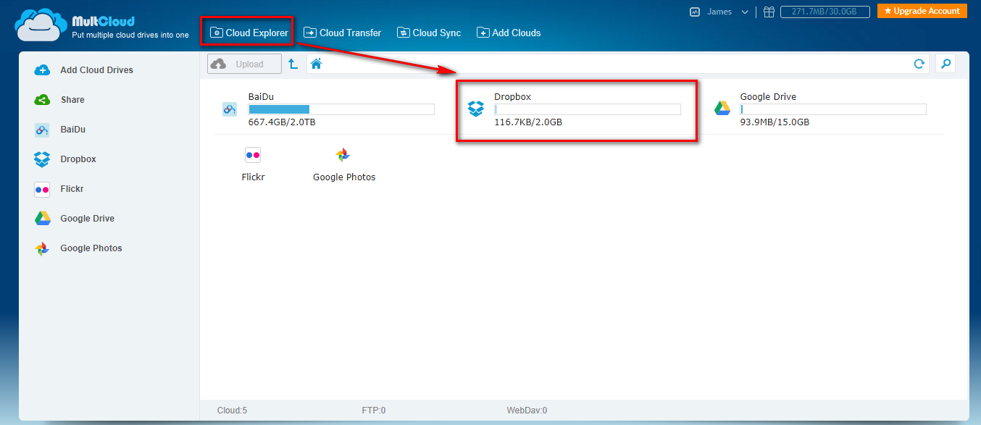
Task: Click the home path icon
Action: click(316, 64)
